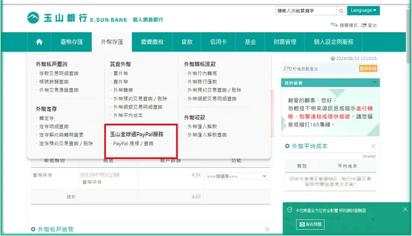Open 定存明細查詢
The height and width of the screenshot is (236, 412).
54,127
